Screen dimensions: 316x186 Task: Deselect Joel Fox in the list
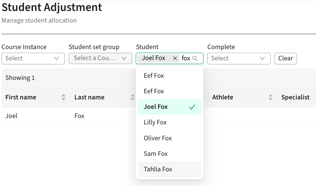156,107
